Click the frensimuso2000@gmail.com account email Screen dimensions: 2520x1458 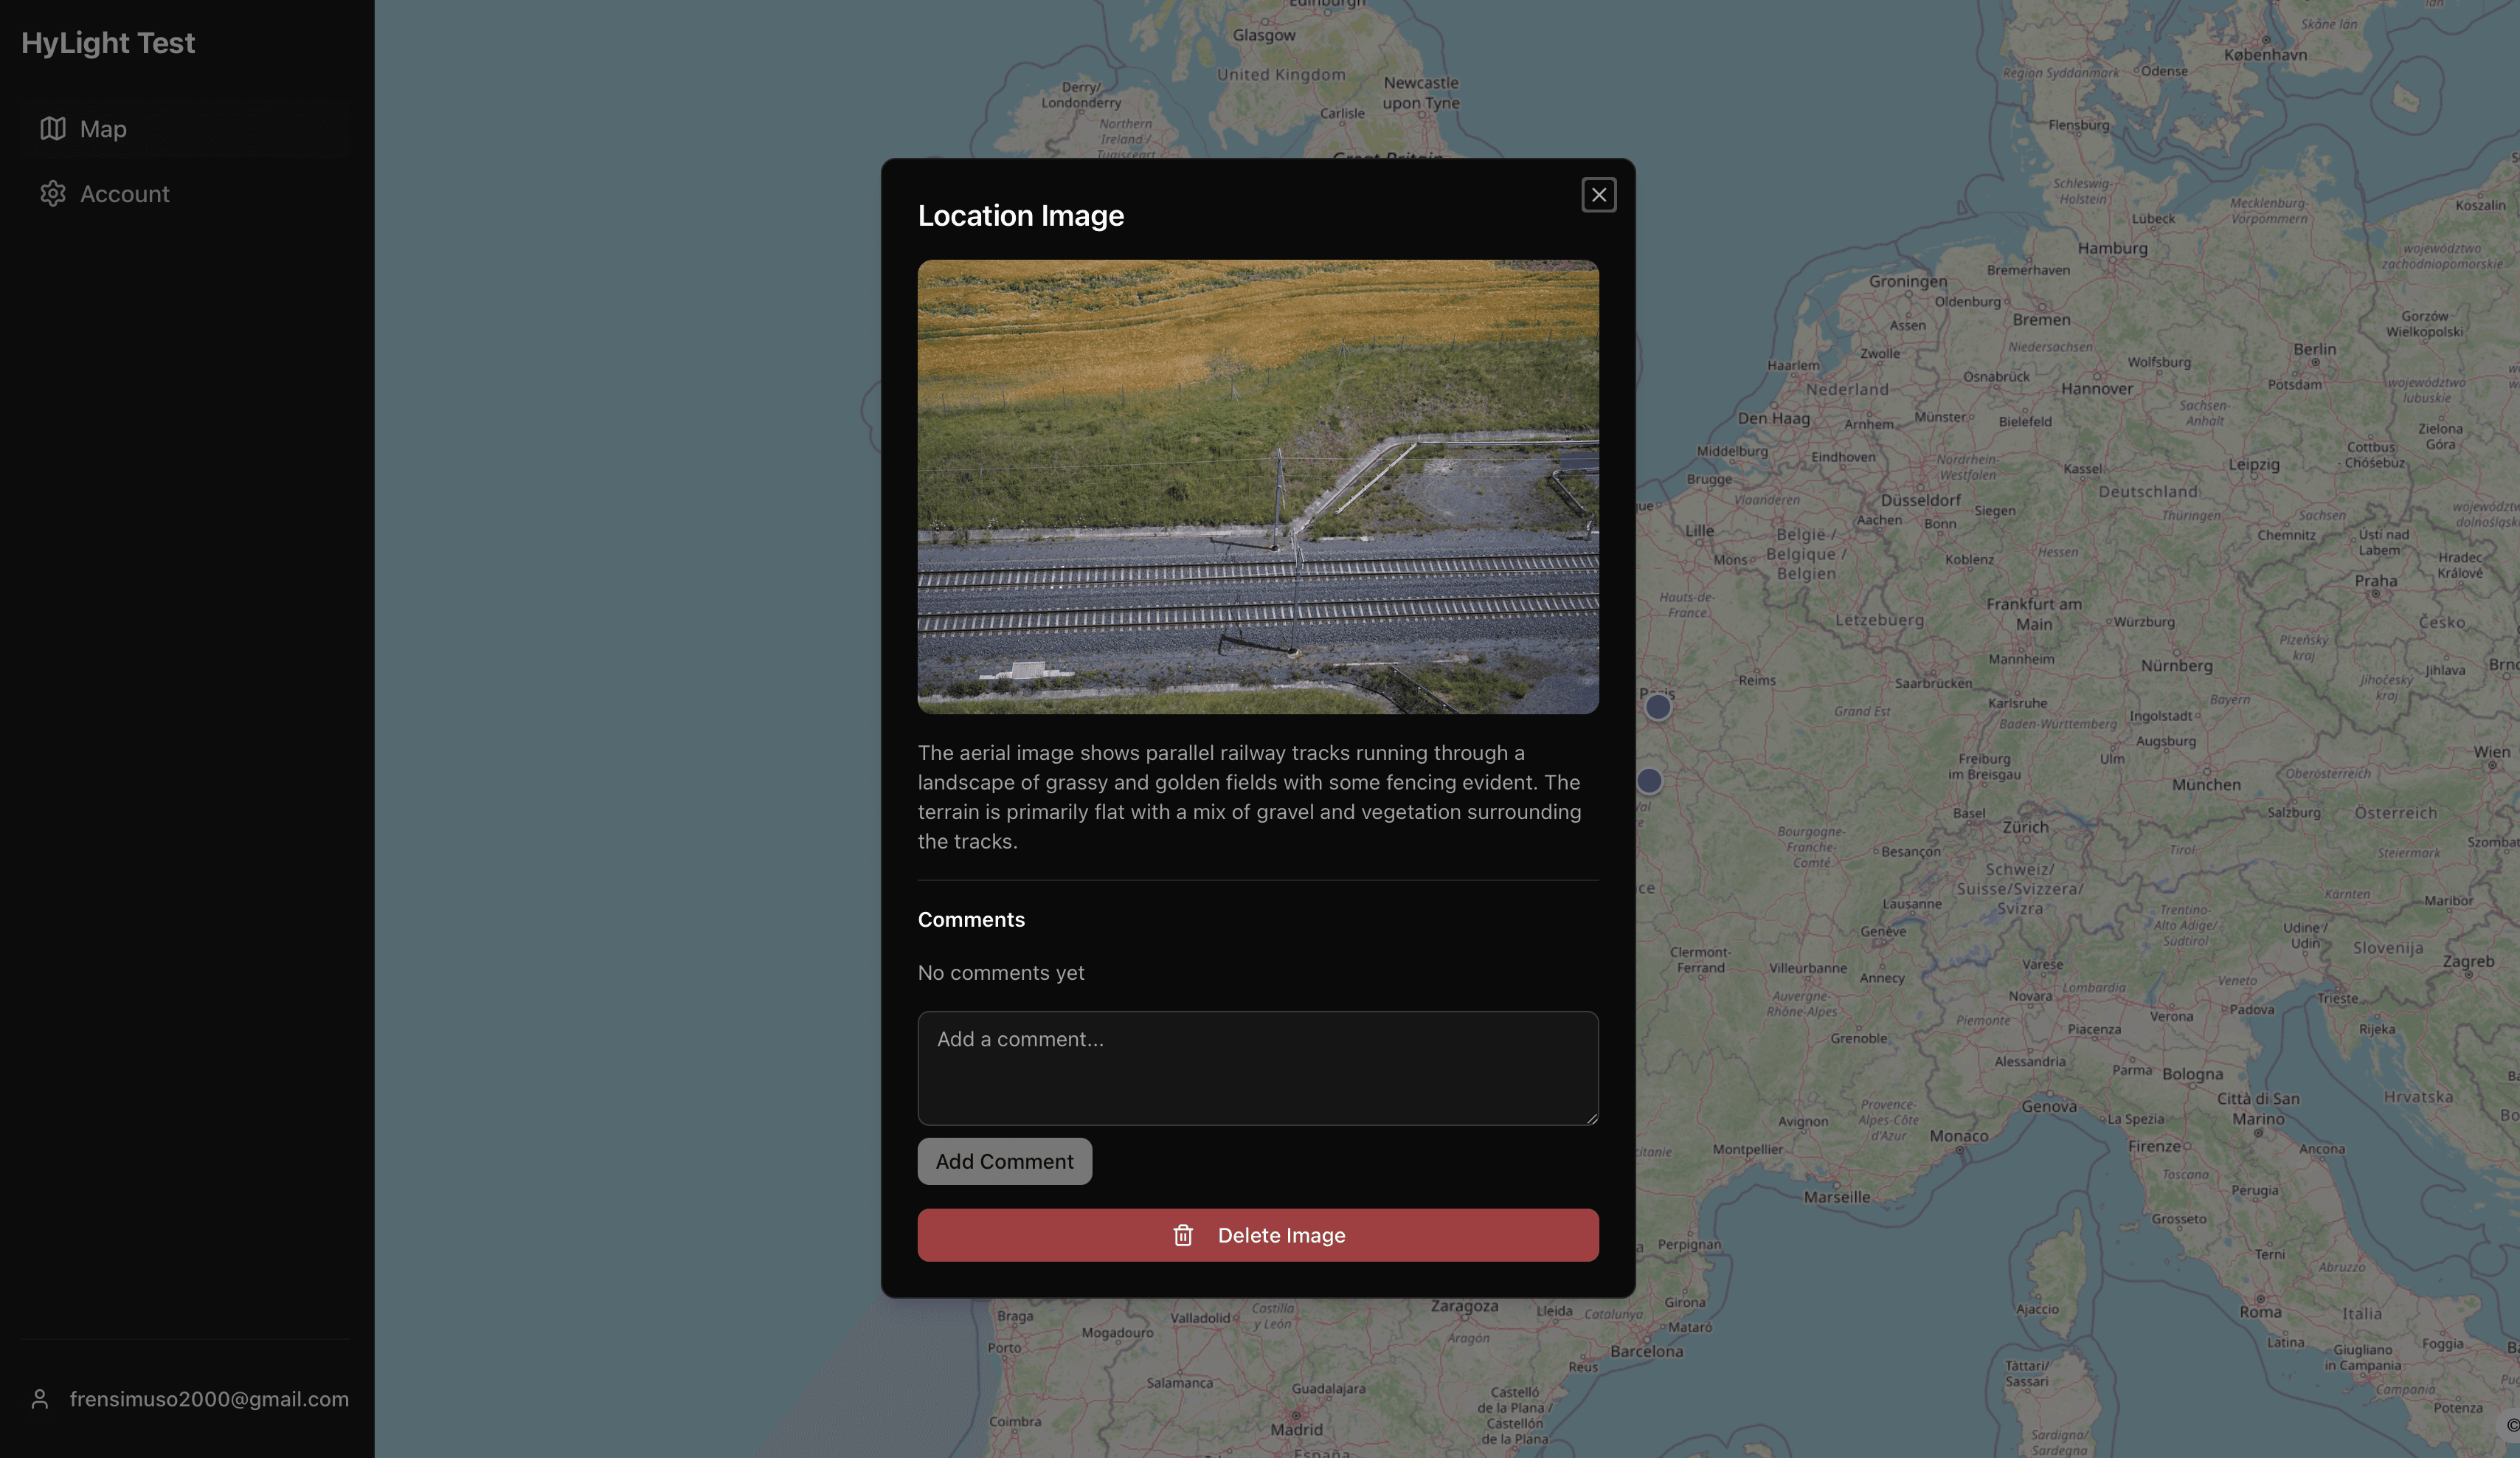pyautogui.click(x=209, y=1398)
